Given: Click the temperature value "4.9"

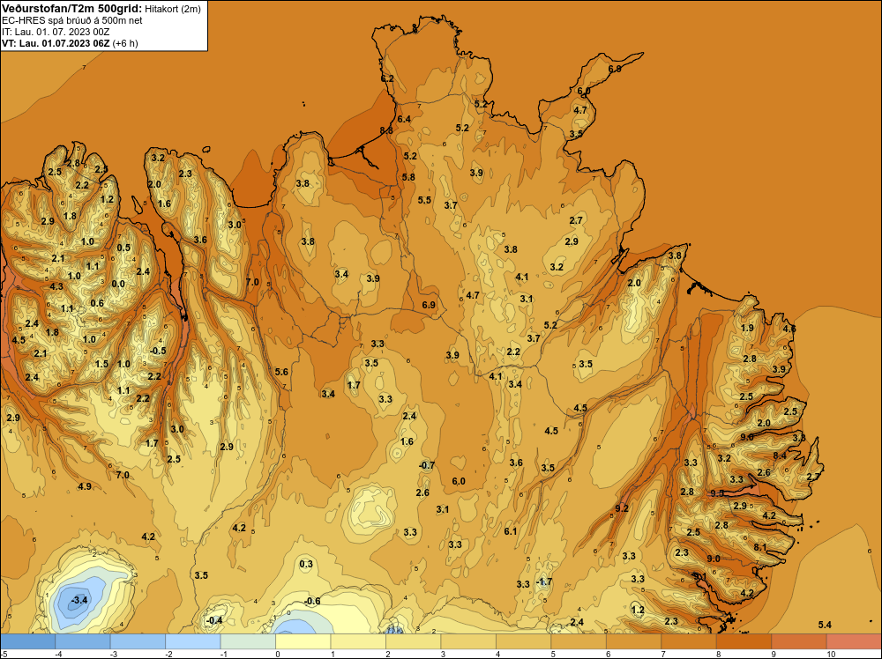Looking at the screenshot, I should (85, 486).
